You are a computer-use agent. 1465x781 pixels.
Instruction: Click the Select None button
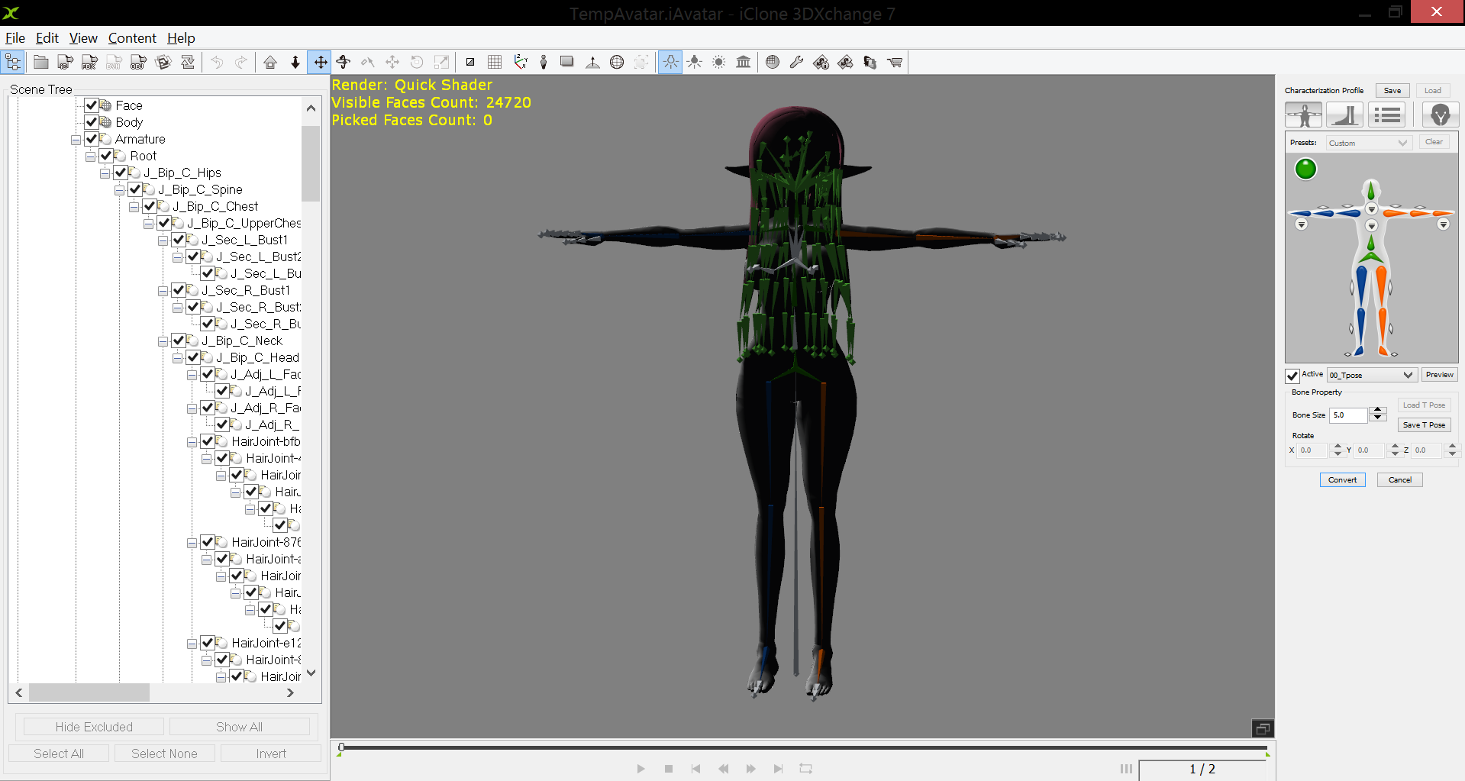(164, 754)
